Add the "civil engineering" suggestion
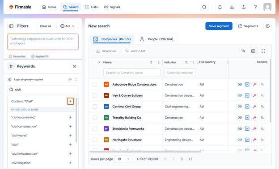 [71, 117]
